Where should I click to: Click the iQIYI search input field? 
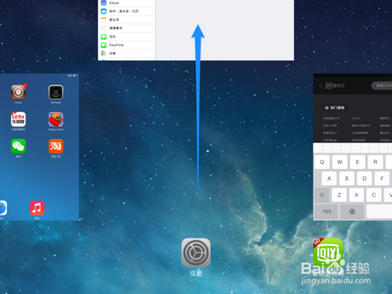[x=382, y=85]
